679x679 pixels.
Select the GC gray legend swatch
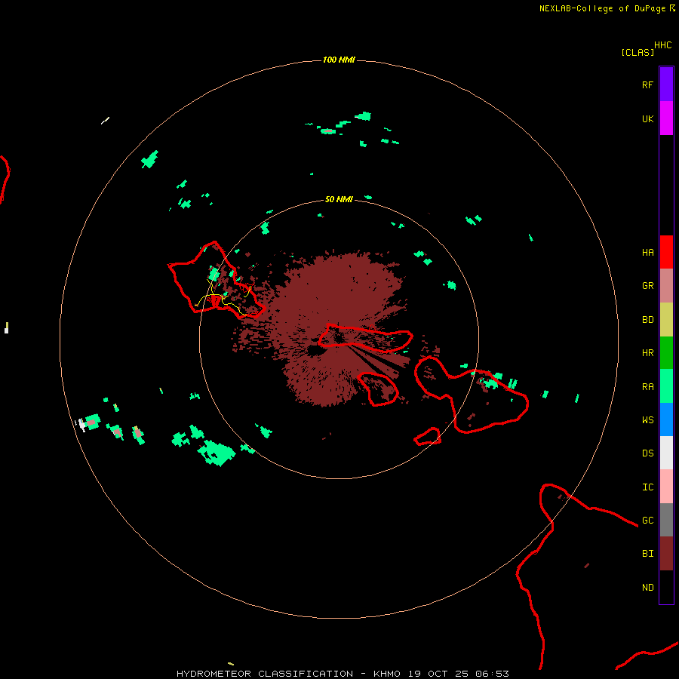[x=666, y=520]
